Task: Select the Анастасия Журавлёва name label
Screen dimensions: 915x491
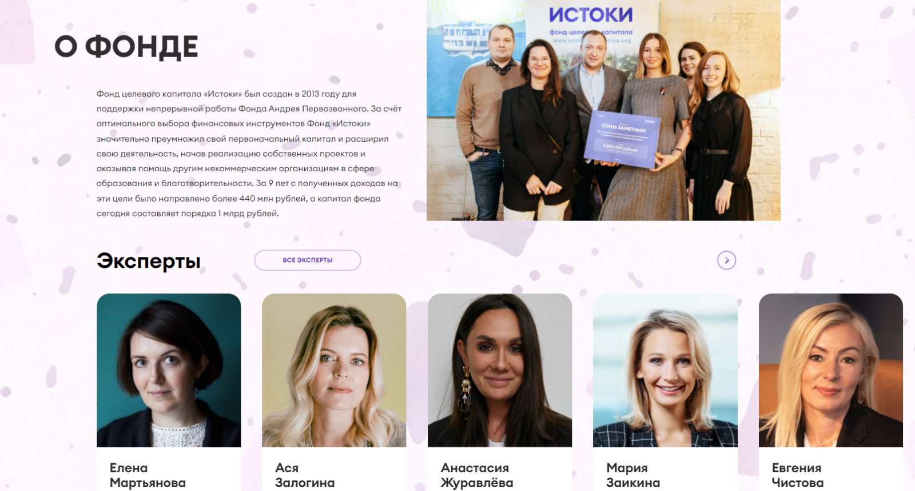Action: point(477,475)
